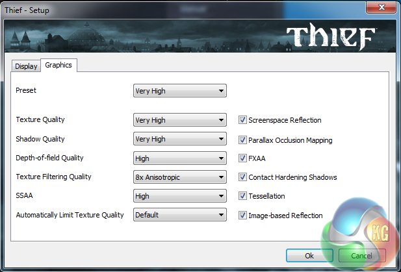The height and width of the screenshot is (272, 401).
Task: Click the Preset label text
Action: [26, 90]
